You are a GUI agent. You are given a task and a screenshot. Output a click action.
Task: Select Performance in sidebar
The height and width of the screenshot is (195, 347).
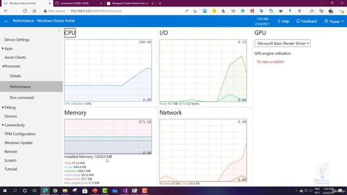coord(31,87)
